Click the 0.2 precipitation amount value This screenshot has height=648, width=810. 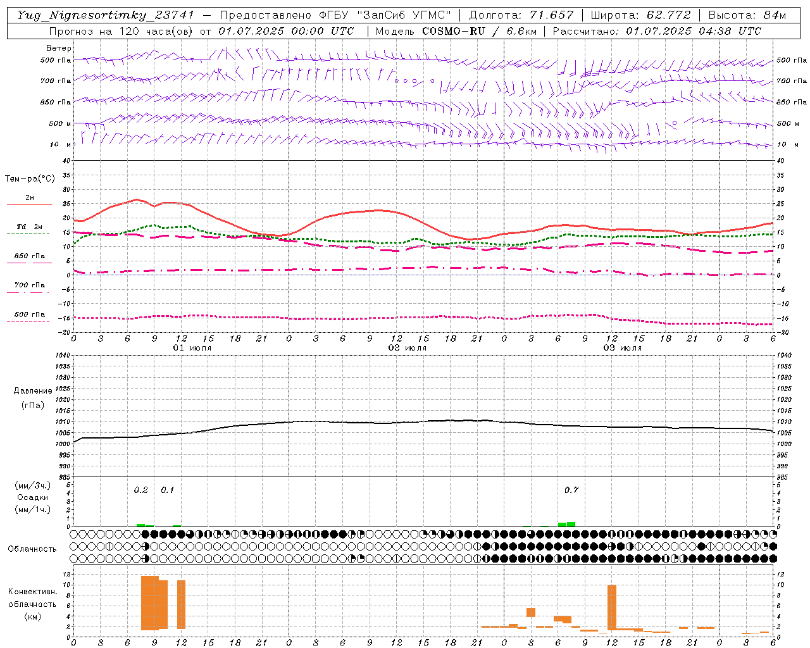point(140,490)
